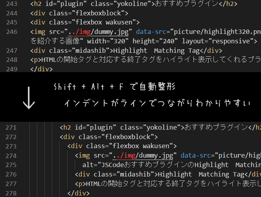This screenshot has height=197, width=261.
Task: Click the h2 id="plugin" code on line 243
Action: tap(59, 4)
